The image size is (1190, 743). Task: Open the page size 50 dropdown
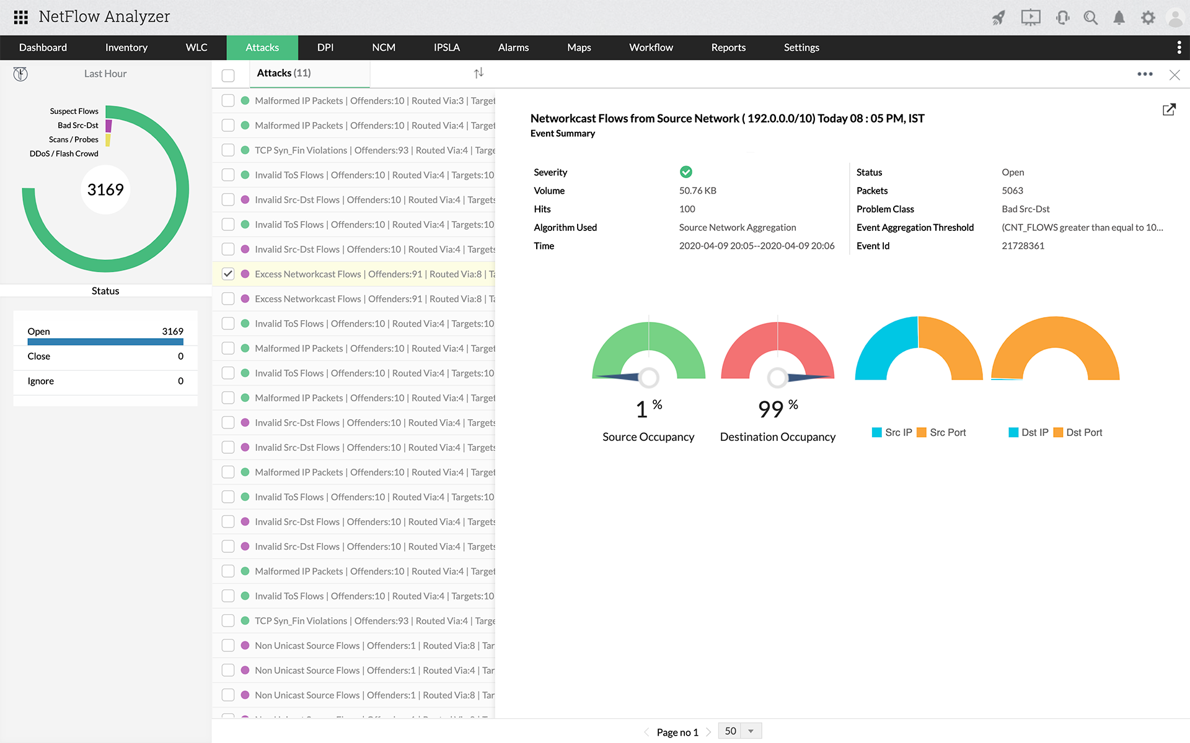(750, 731)
